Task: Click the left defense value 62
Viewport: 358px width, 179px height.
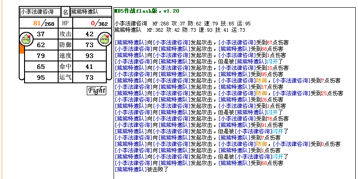Action: coord(41,45)
